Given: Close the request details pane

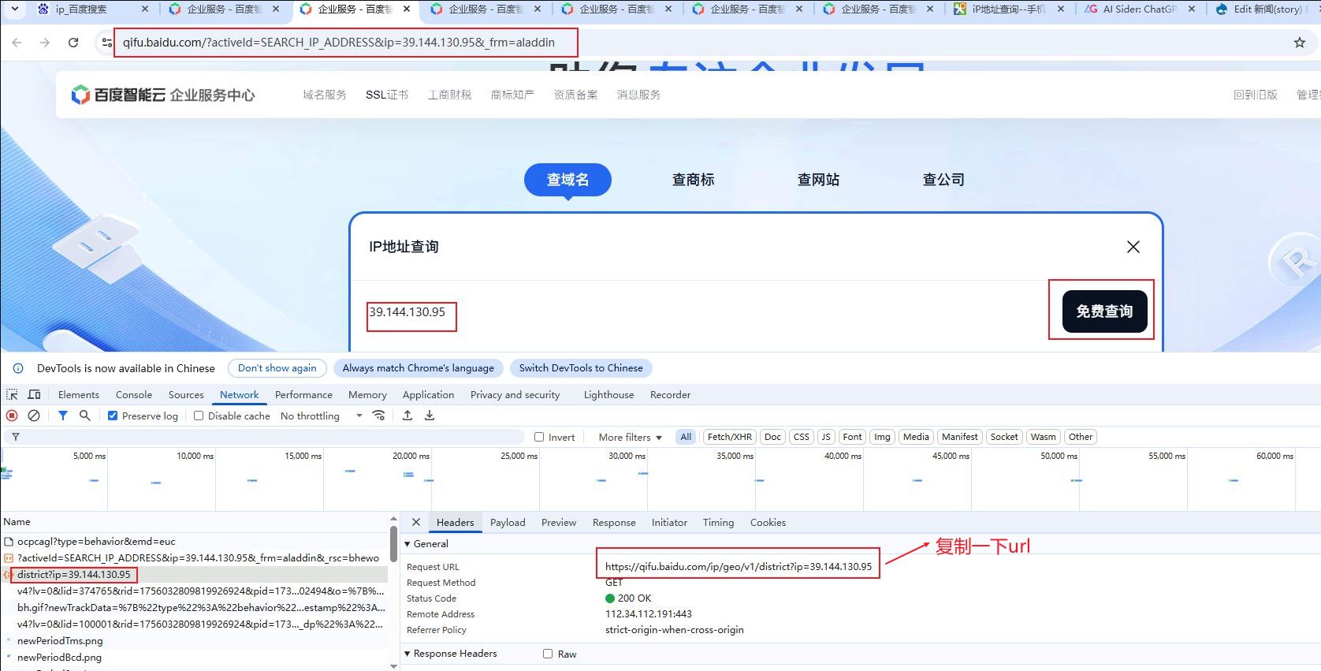Looking at the screenshot, I should tap(416, 522).
